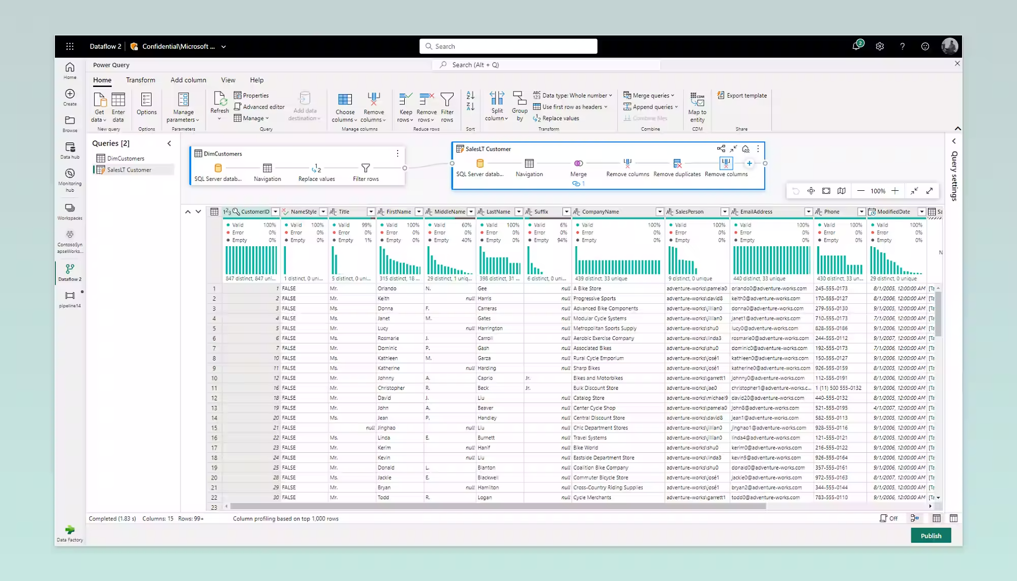This screenshot has height=581, width=1017.
Task: Open the app launcher grid
Action: tap(70, 46)
